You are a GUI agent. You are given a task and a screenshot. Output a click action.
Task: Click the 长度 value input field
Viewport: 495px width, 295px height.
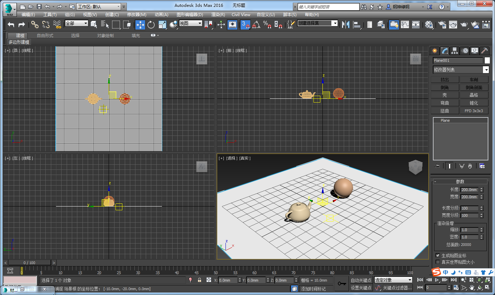pyautogui.click(x=469, y=190)
